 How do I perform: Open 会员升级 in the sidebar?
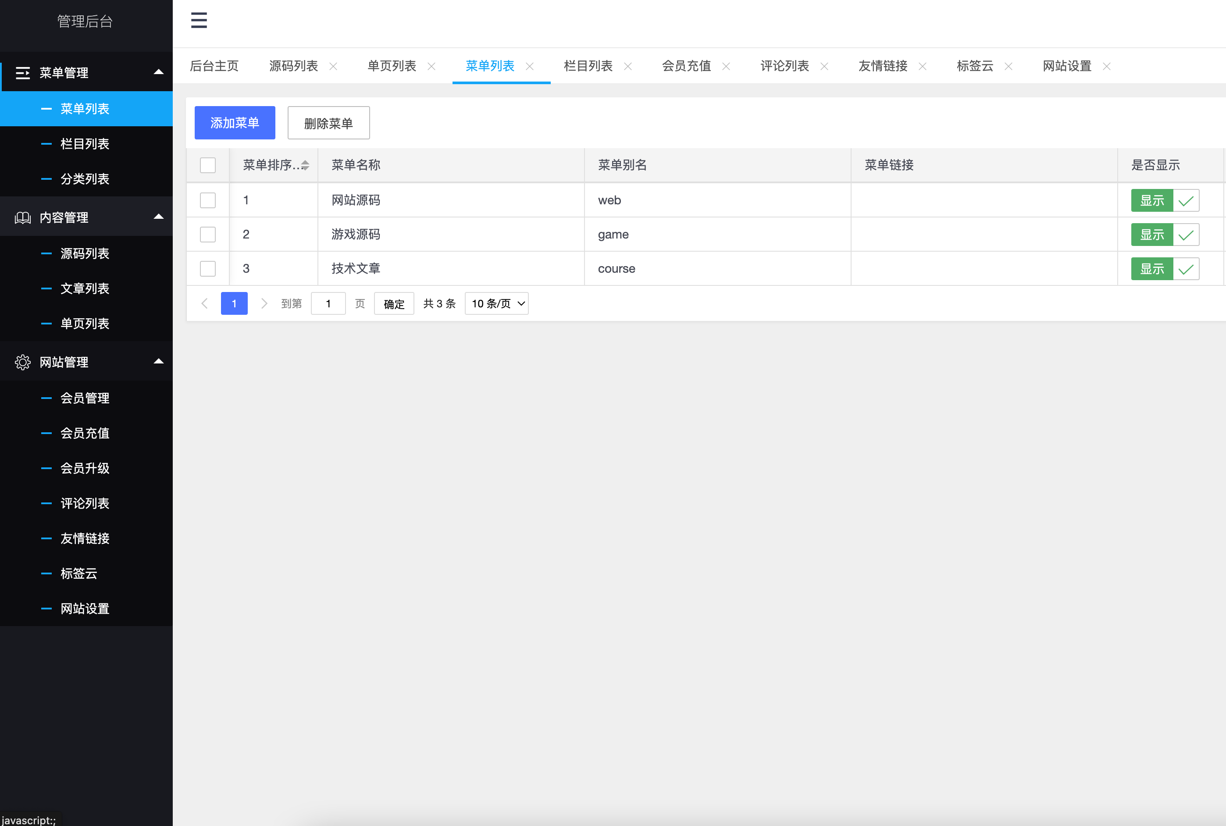[x=86, y=468]
